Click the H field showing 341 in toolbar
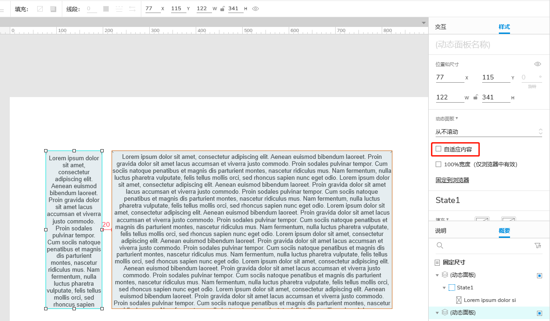 (x=235, y=9)
